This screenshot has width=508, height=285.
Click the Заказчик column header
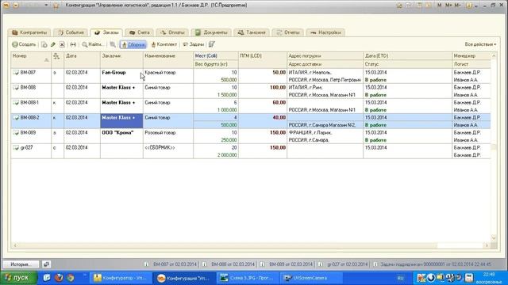[x=121, y=60]
